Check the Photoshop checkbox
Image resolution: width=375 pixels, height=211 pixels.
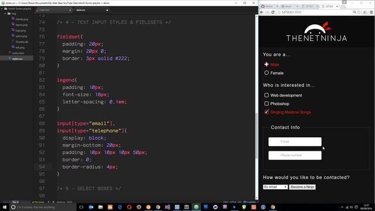pyautogui.click(x=267, y=104)
